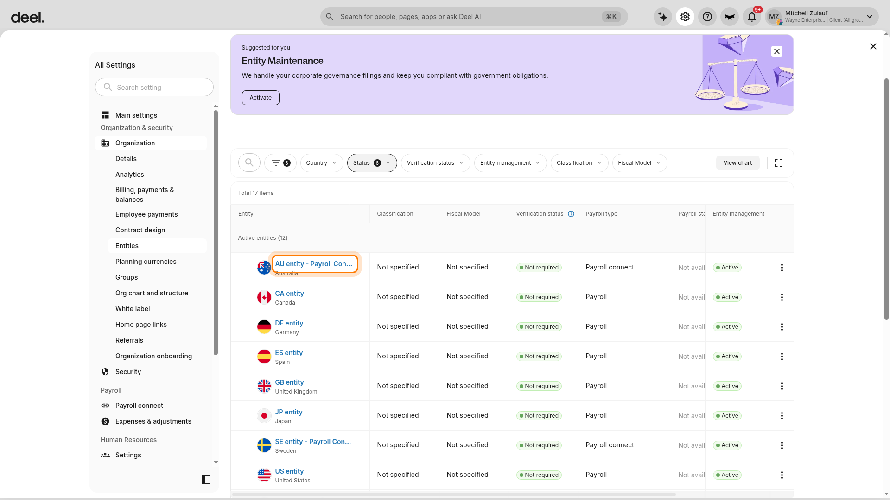
Task: Open actions menu for DE entity row
Action: click(782, 327)
